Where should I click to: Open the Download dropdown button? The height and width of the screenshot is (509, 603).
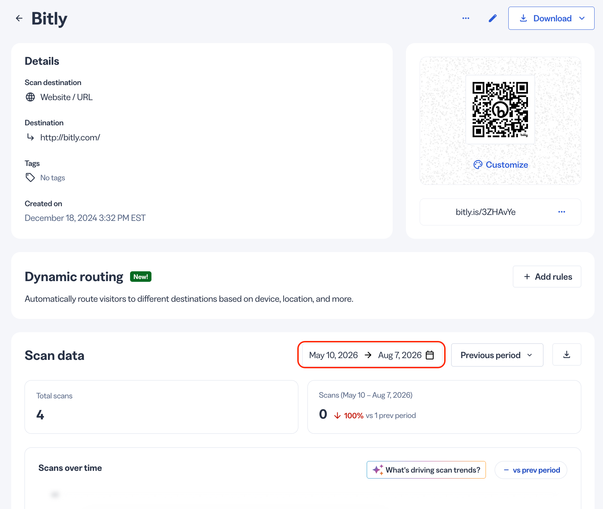(551, 18)
